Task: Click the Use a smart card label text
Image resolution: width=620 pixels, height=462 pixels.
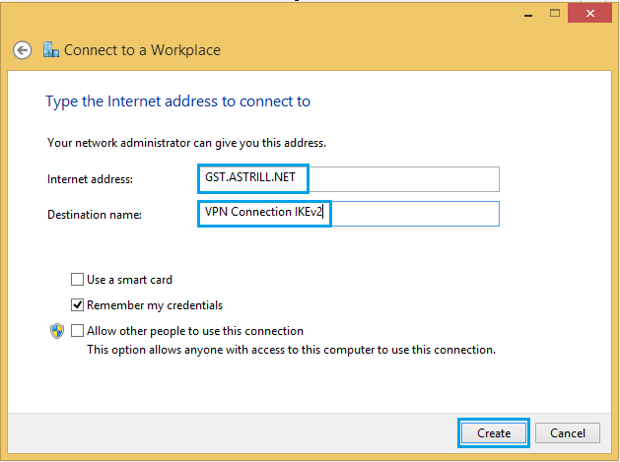Action: click(130, 280)
